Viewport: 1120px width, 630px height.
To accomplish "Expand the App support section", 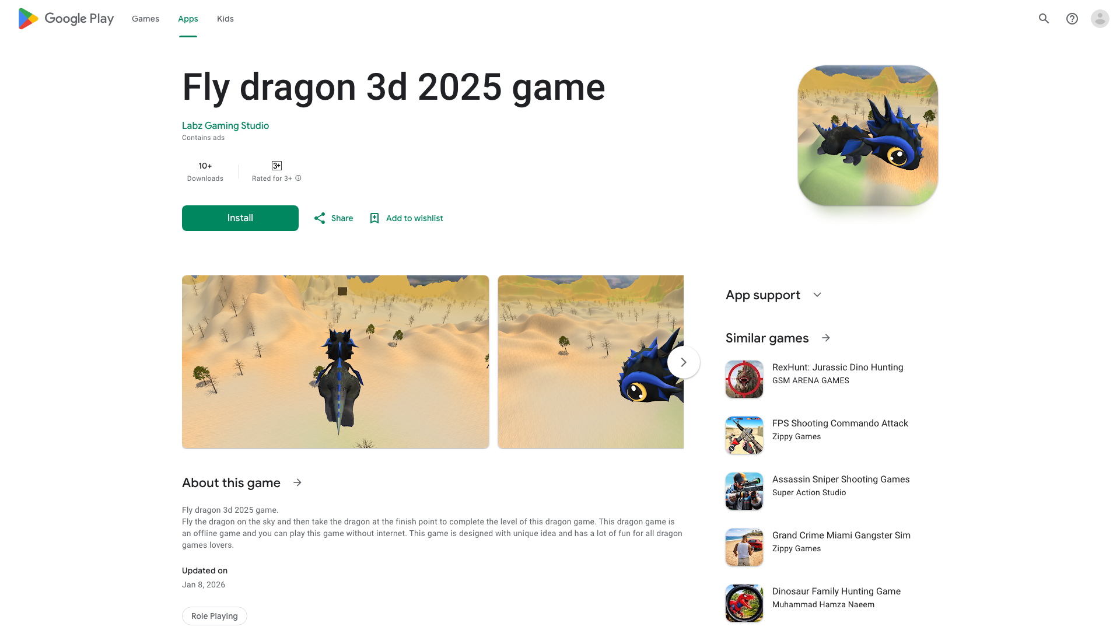I will point(817,295).
